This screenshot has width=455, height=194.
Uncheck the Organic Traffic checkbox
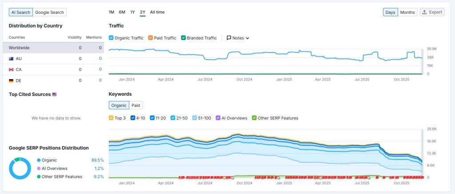coord(111,38)
